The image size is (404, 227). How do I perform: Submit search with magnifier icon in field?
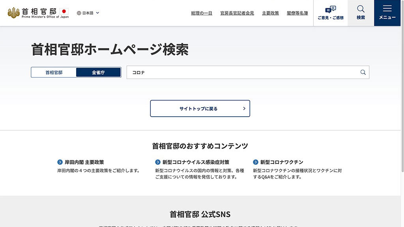[x=363, y=73]
